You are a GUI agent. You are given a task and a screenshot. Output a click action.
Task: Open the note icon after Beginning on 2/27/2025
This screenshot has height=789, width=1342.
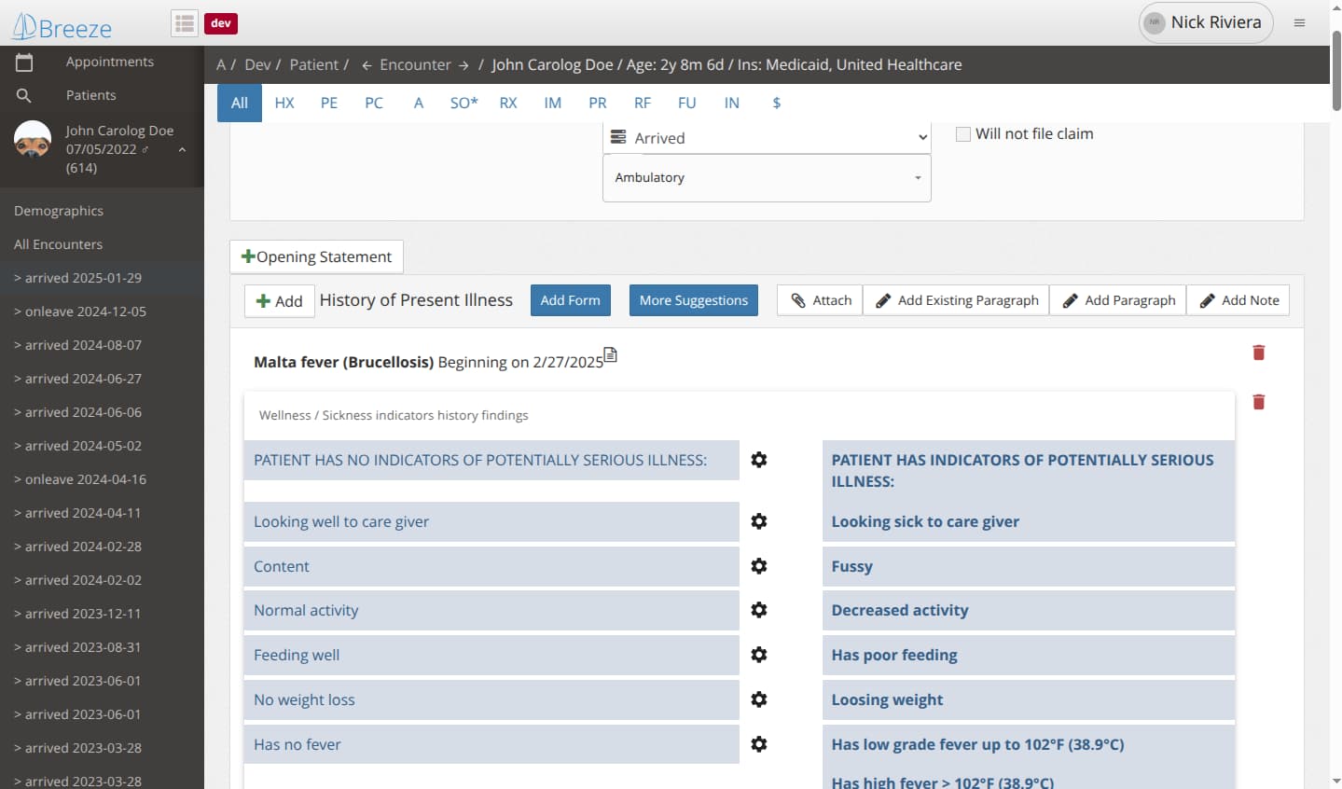click(x=611, y=354)
